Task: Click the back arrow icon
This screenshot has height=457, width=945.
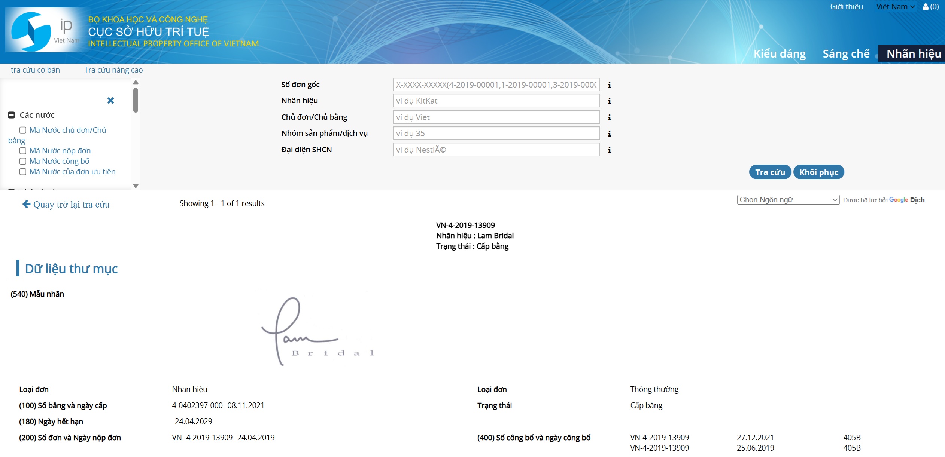Action: pos(26,204)
